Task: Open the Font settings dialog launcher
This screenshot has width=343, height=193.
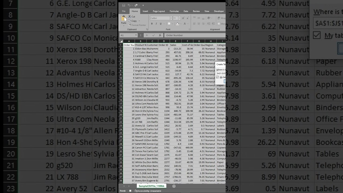Action: coord(189,29)
